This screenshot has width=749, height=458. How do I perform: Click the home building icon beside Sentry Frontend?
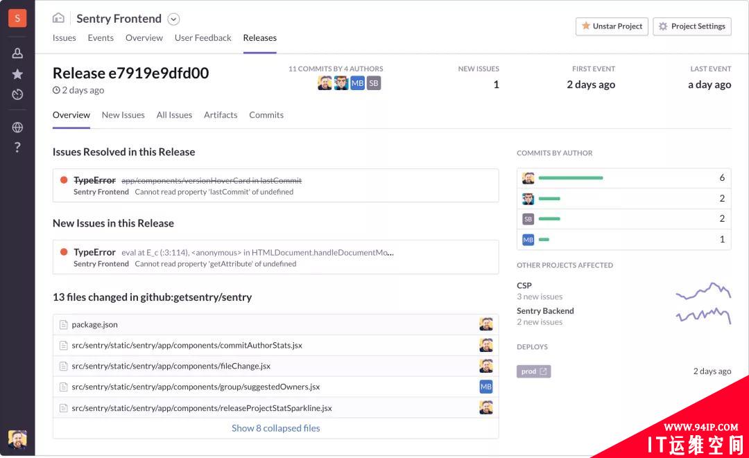(58, 18)
